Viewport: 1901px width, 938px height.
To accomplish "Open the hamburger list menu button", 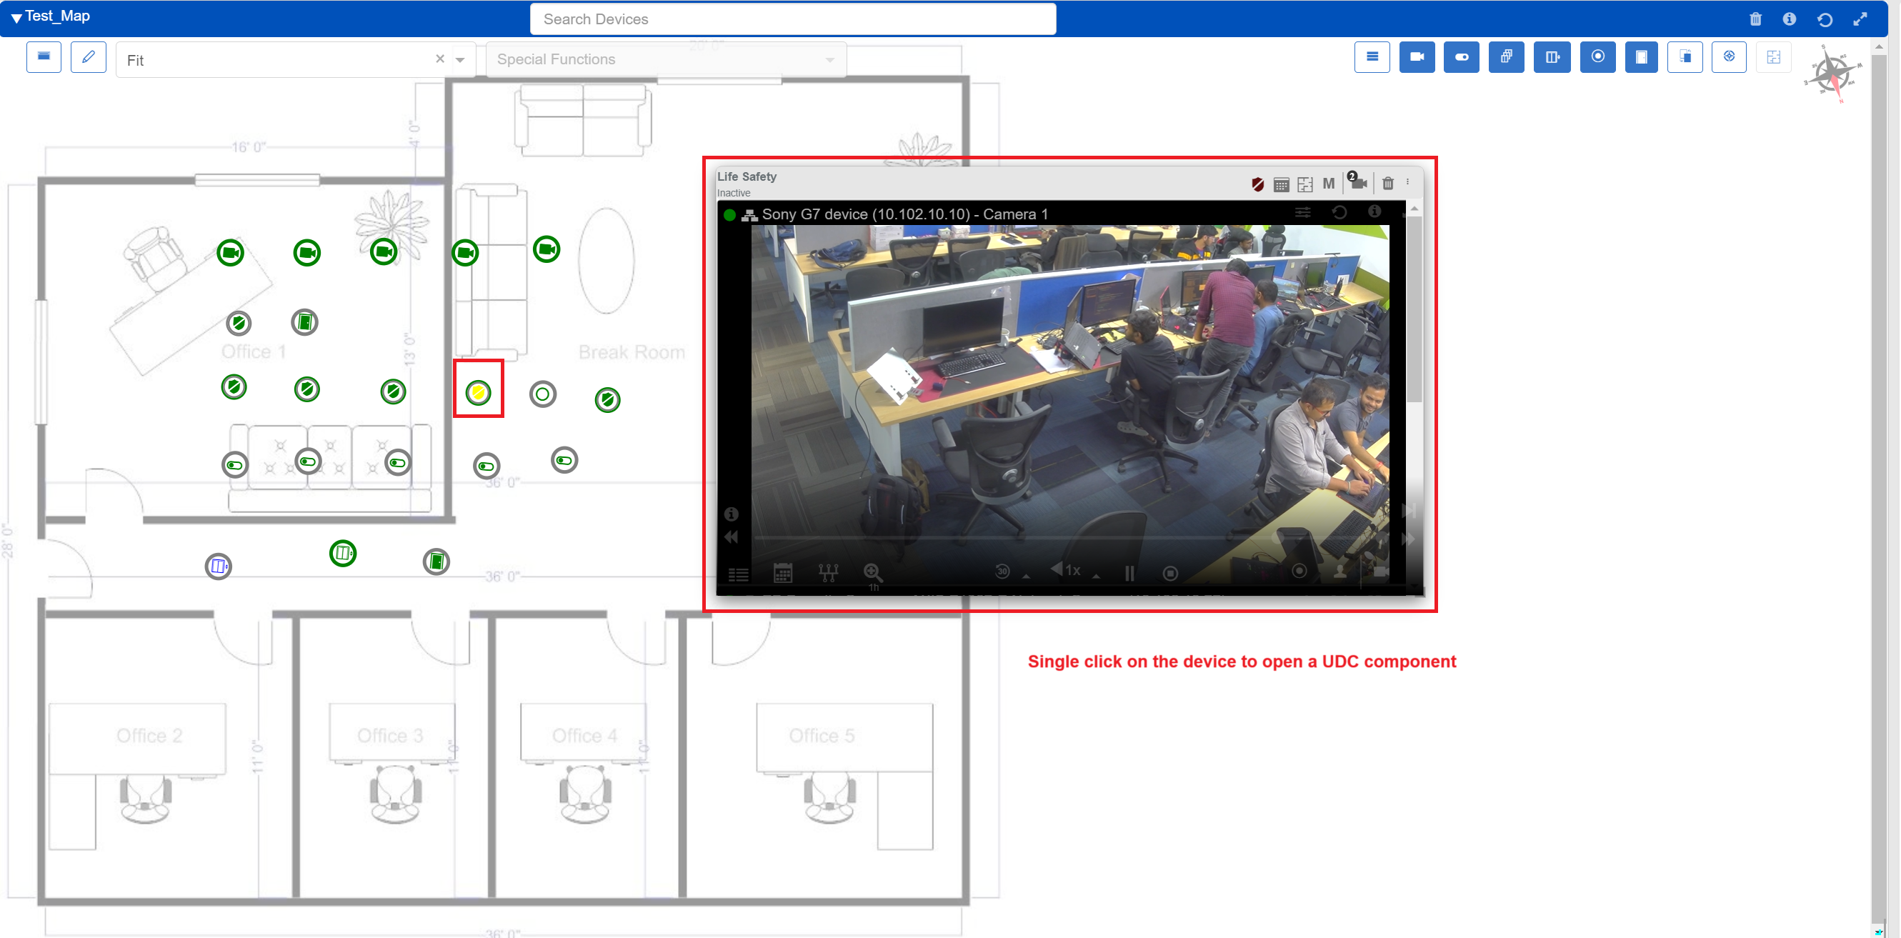I will [1372, 58].
